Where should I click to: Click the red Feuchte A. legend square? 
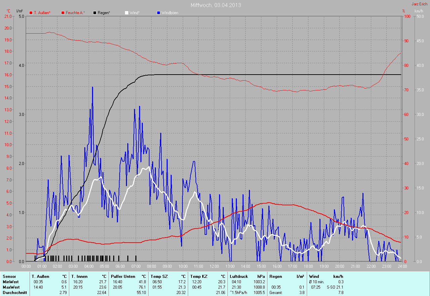pos(63,13)
